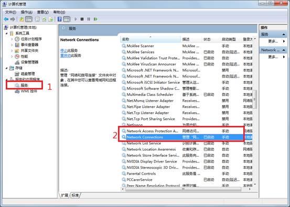
Task: Open Help with the blue question mark icon
Action: [x=60, y=19]
